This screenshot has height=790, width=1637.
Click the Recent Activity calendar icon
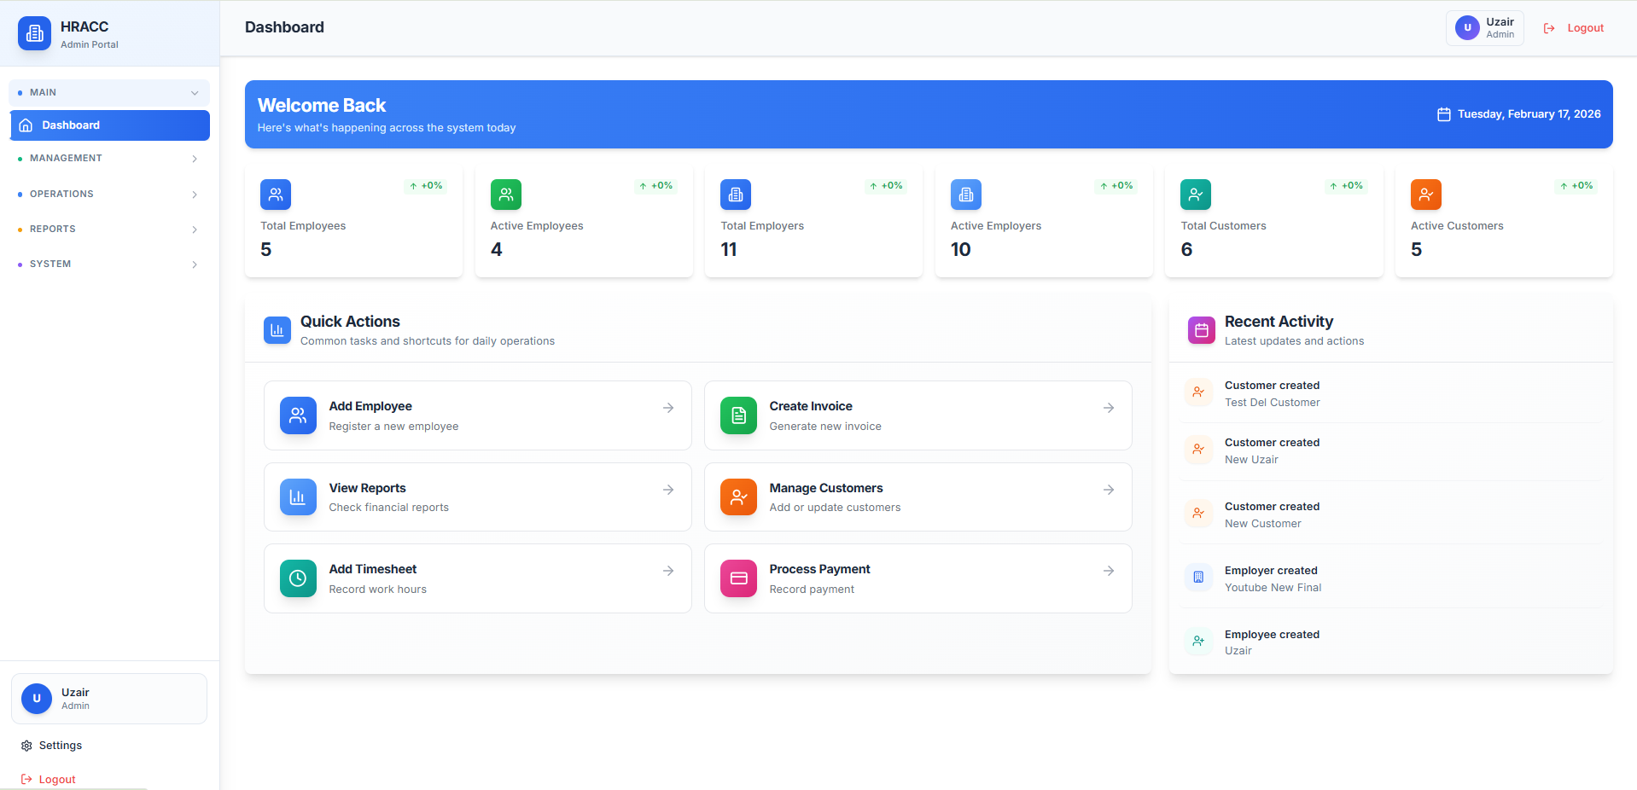[x=1201, y=330]
